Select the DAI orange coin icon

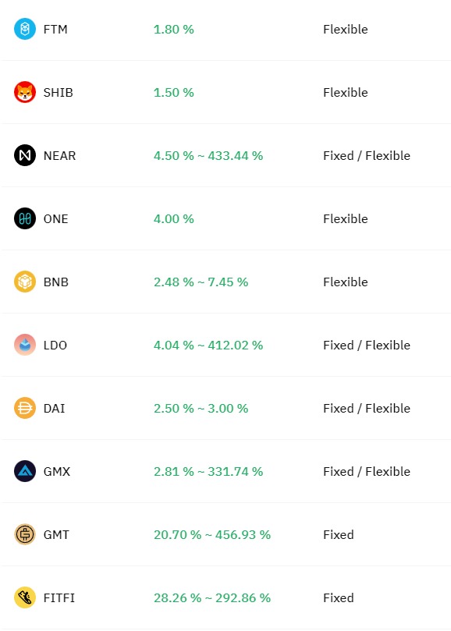(25, 408)
